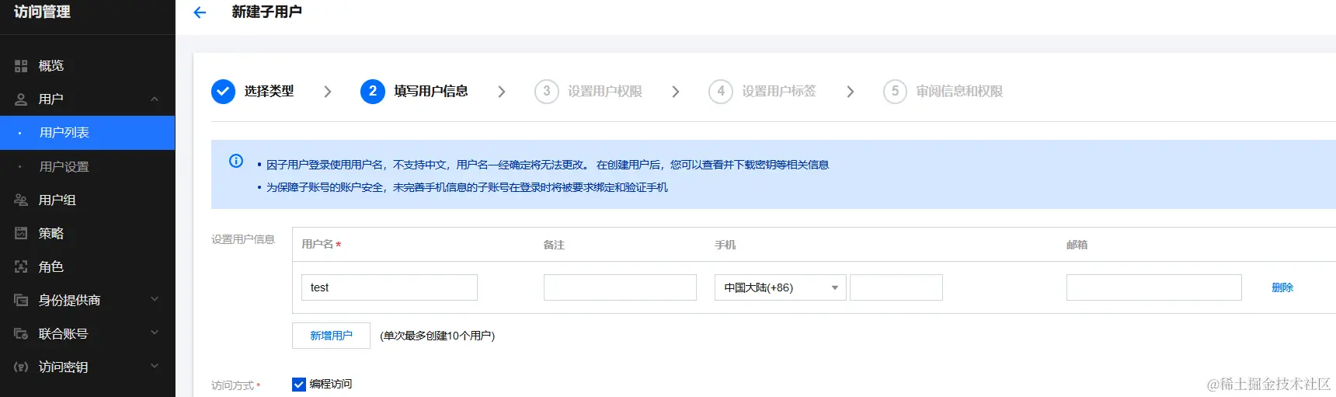
Task: Click the 新增用户 button
Action: pyautogui.click(x=331, y=336)
